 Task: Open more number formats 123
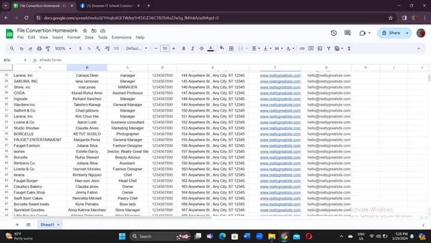tap(116, 48)
